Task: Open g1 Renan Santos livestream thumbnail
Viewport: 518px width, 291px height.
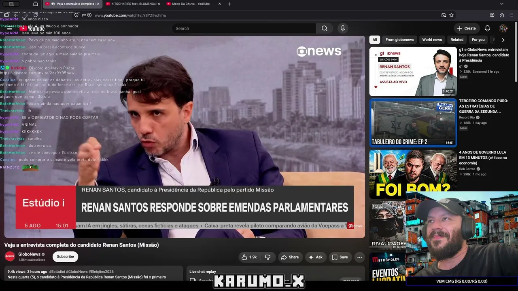Action: (413, 71)
